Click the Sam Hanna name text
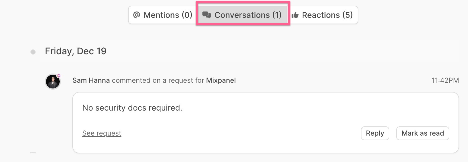The image size is (468, 162). (91, 80)
